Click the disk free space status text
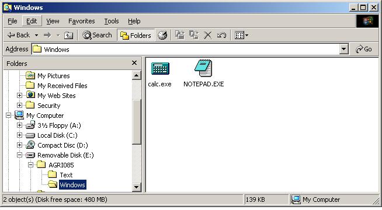Image resolution: width=382 pixels, height=210 pixels. [71, 199]
